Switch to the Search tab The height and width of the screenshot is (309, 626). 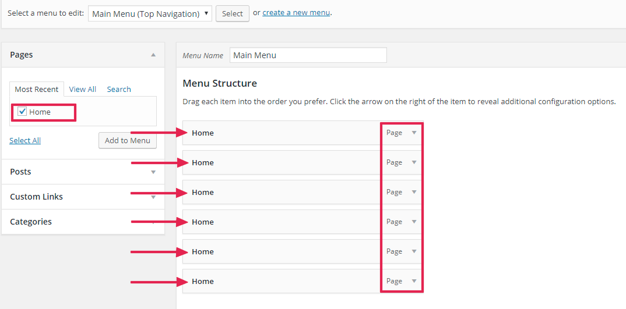[119, 89]
